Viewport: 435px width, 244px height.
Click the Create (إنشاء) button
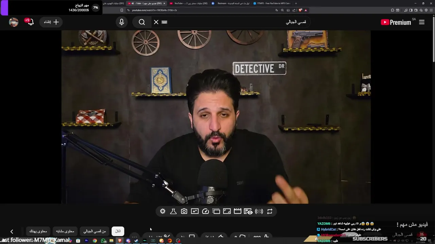click(x=52, y=22)
